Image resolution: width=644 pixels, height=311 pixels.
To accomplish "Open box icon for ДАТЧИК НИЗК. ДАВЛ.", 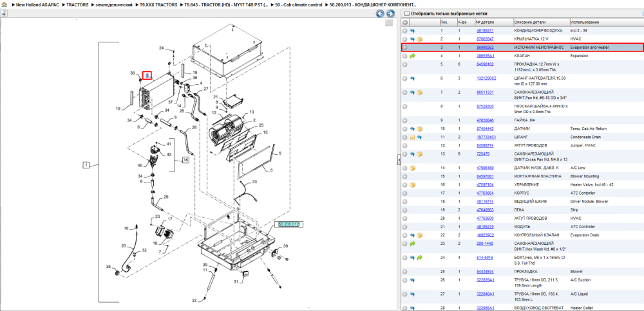I will tap(412, 168).
